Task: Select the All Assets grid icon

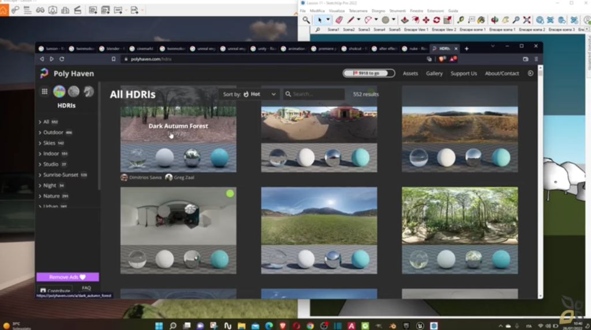Action: coord(44,92)
